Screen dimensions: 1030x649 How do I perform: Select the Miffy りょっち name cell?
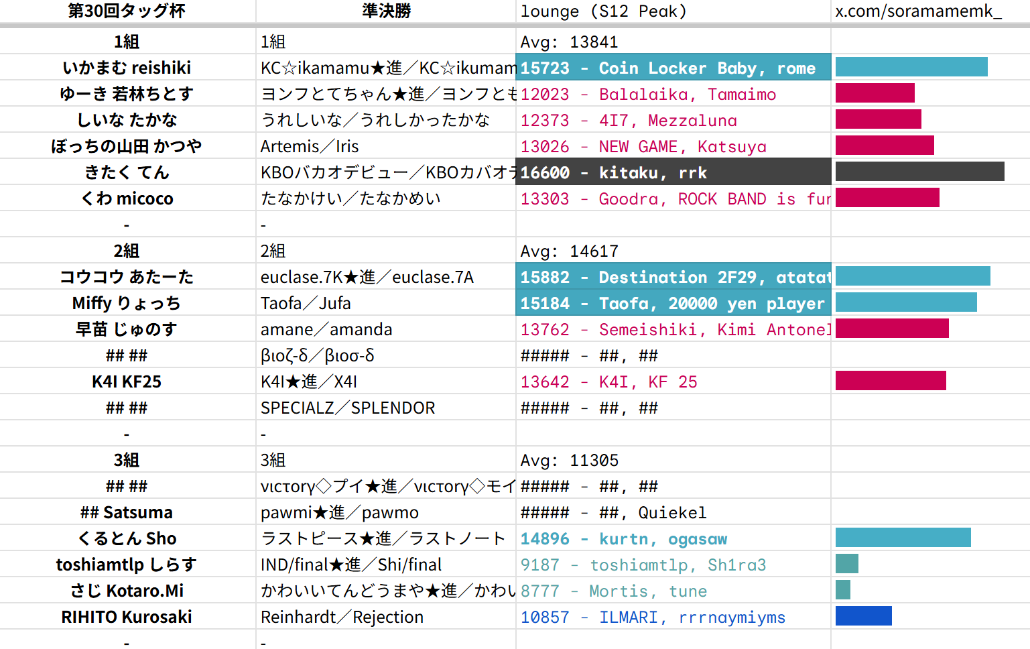127,303
